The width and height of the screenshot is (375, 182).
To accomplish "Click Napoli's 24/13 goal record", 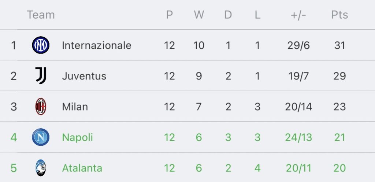I will 298,138.
